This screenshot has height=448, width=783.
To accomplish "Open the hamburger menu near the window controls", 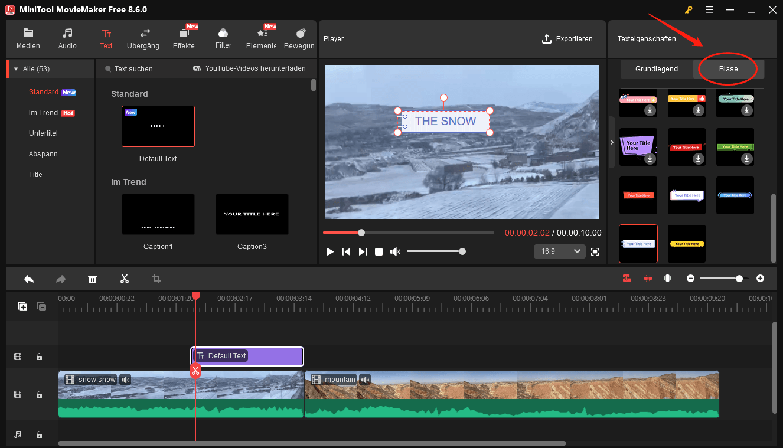I will point(709,9).
